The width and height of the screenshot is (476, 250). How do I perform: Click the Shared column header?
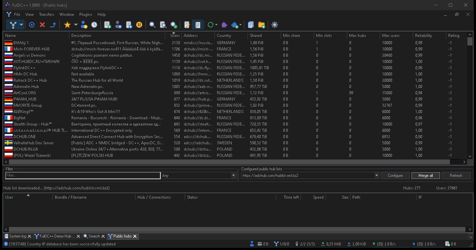coord(264,36)
